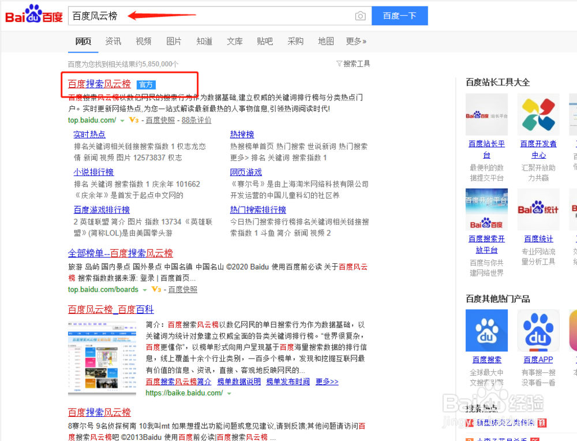The image size is (577, 441).
Task: Open 更多>> link in Baike result
Action: click(327, 382)
